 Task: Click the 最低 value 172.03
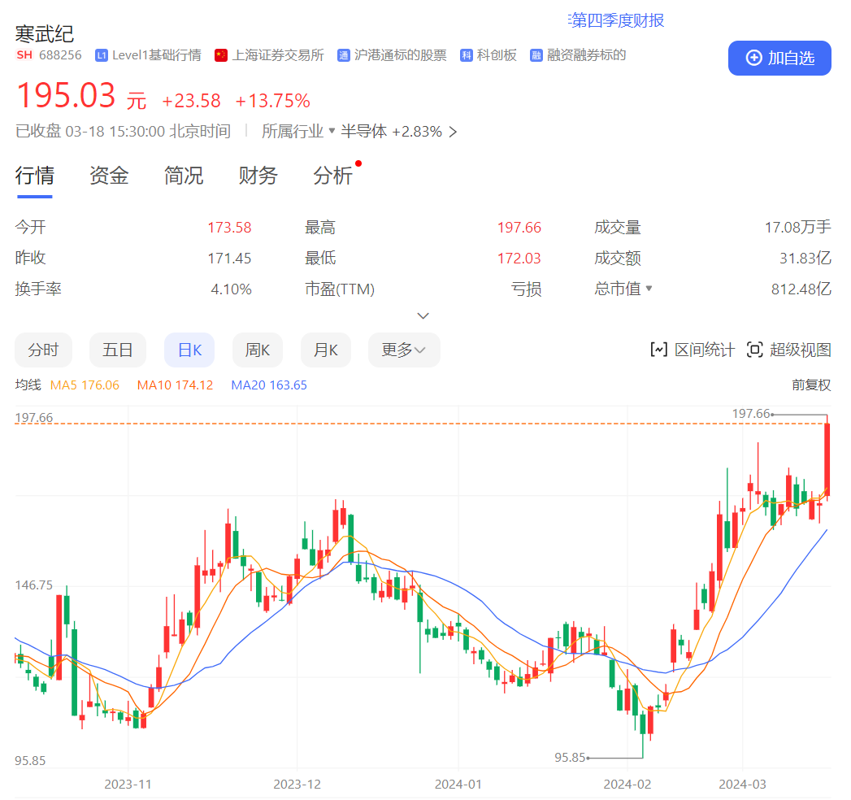tap(519, 259)
